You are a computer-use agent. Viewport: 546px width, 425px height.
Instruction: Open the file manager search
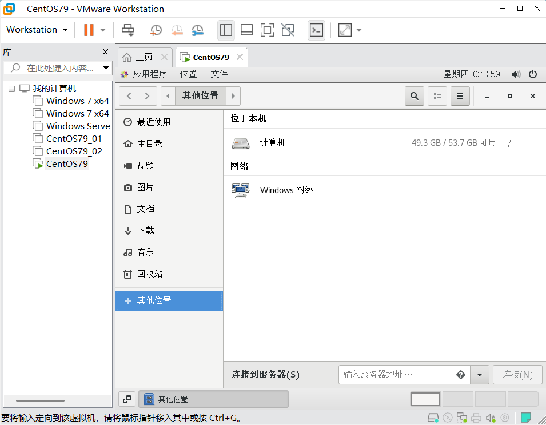[415, 96]
